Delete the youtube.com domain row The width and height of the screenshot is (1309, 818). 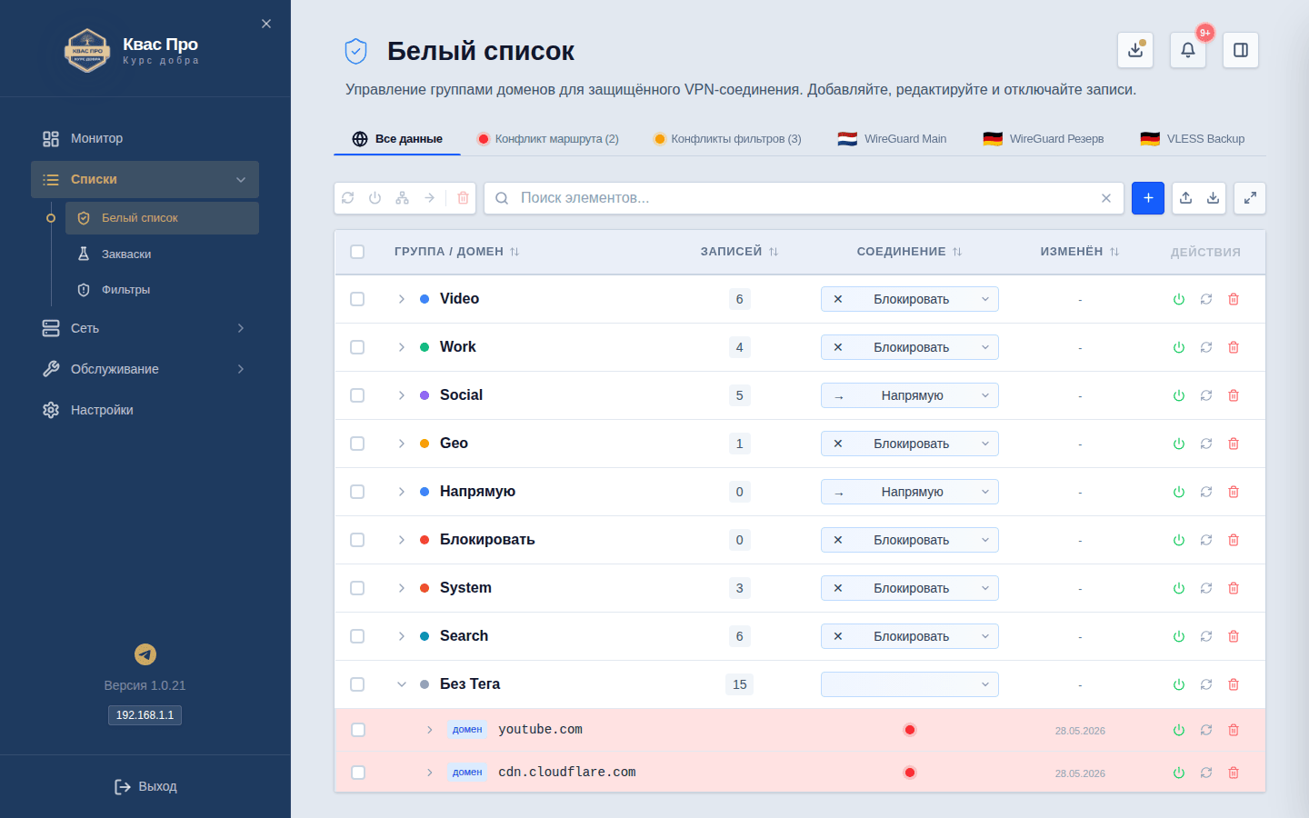(1234, 730)
